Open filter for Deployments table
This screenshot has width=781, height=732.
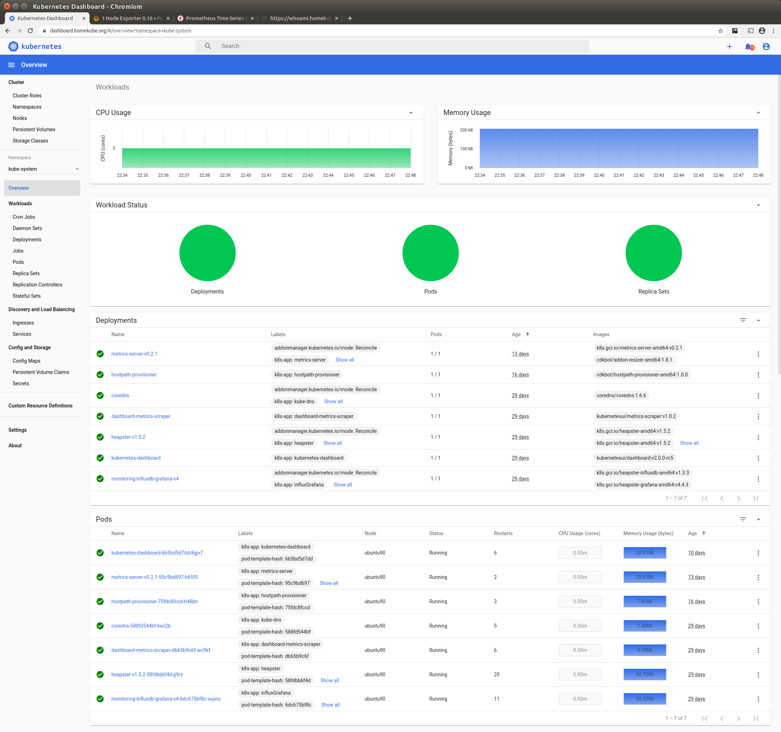pos(743,320)
